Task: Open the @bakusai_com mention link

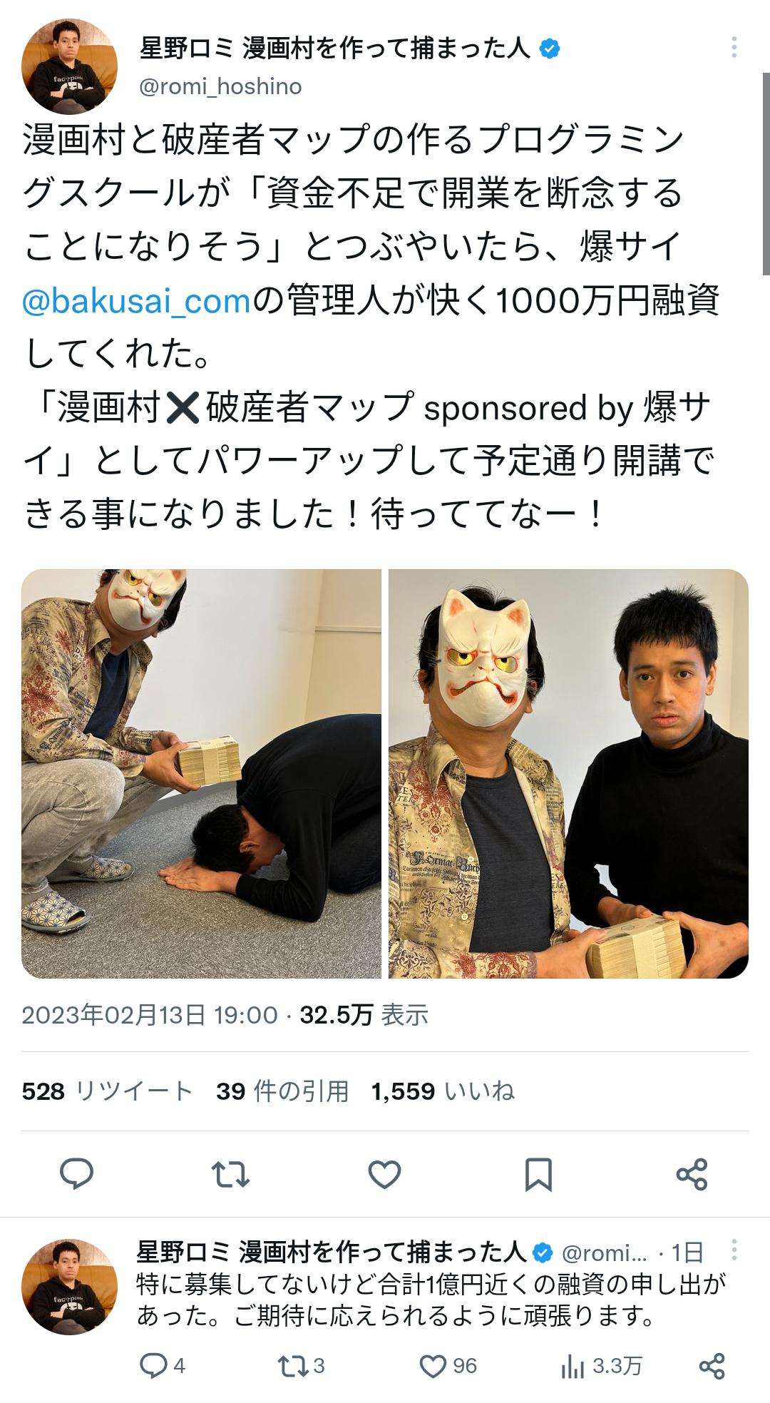Action: [137, 302]
